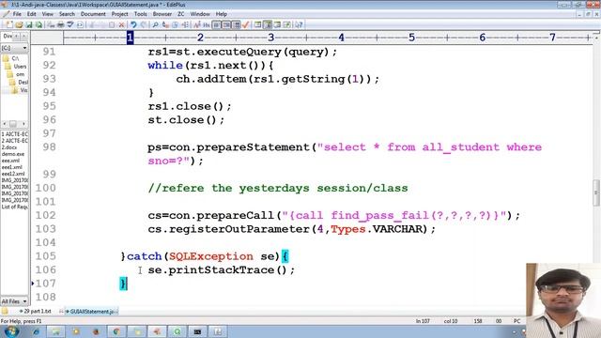Click the red X delete icon

[121, 25]
